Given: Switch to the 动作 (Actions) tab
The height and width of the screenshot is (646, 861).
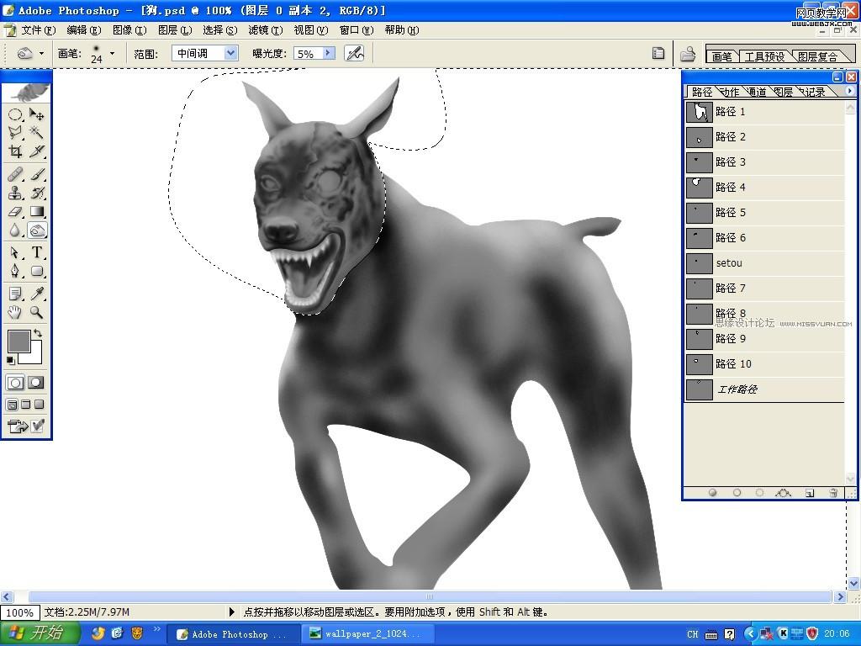Looking at the screenshot, I should (x=729, y=92).
